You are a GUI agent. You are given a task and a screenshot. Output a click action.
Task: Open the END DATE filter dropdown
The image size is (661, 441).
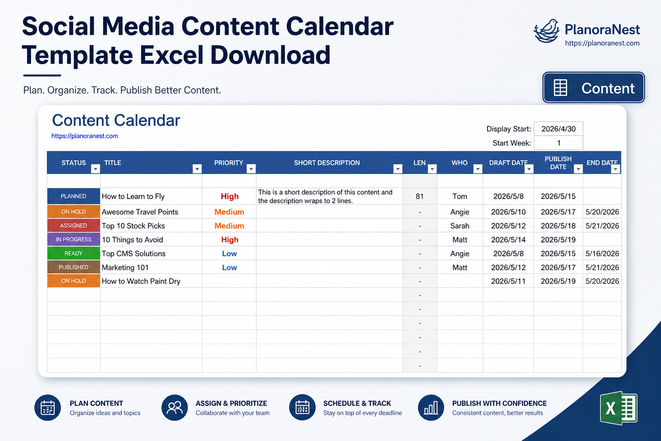tap(616, 169)
